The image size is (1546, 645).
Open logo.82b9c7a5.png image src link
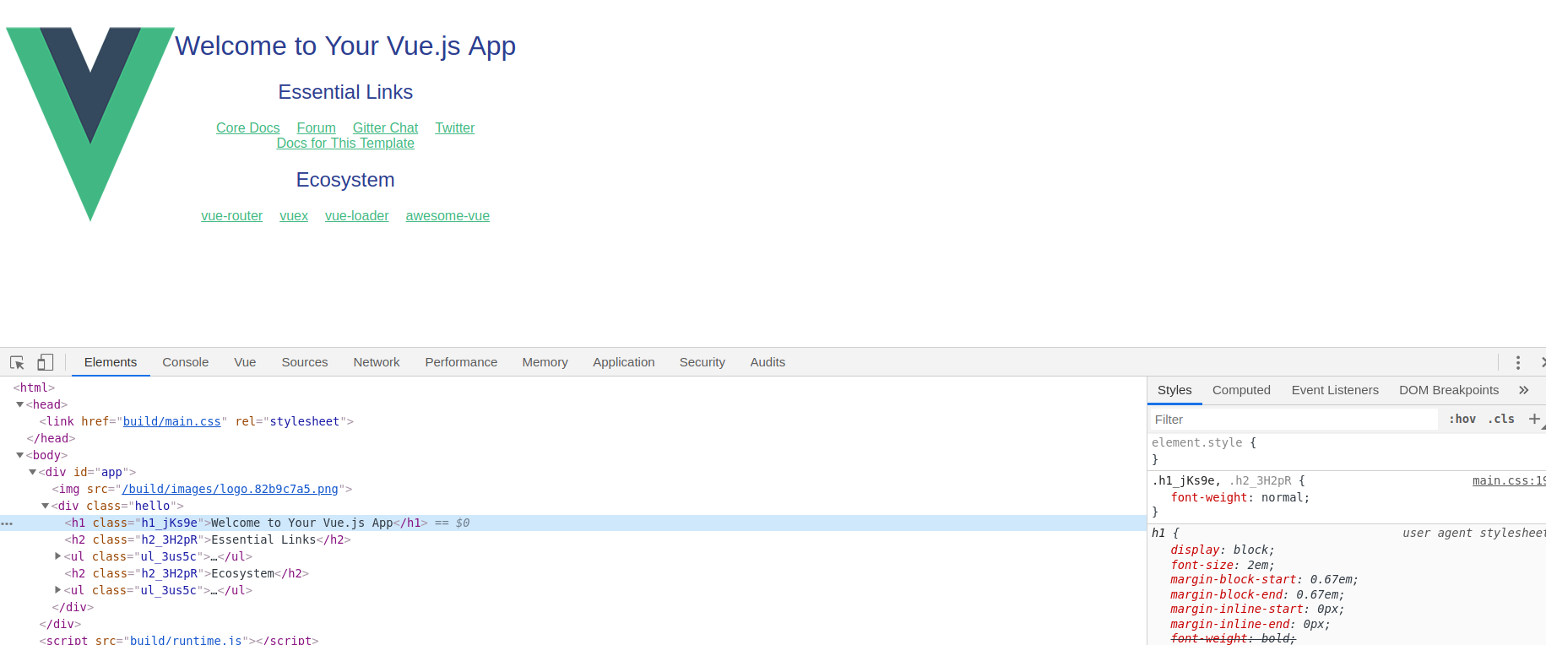click(231, 489)
